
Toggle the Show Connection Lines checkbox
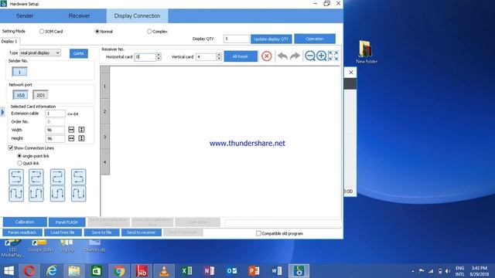coord(11,147)
